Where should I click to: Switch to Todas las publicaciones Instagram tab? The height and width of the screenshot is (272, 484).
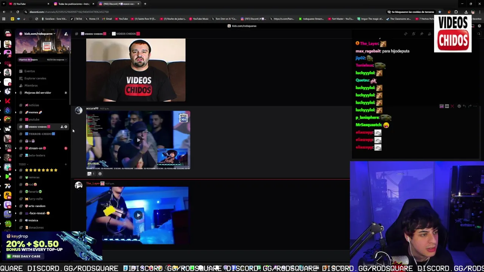pos(74,4)
